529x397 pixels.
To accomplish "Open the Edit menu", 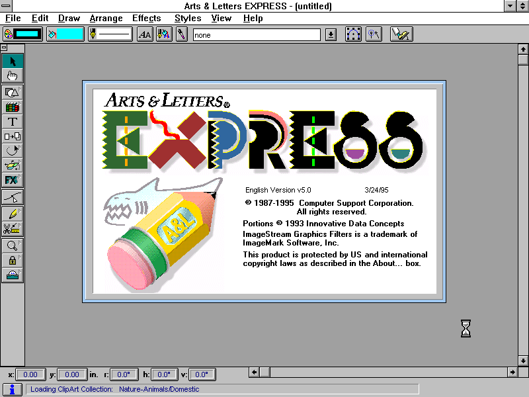I will click(x=40, y=19).
